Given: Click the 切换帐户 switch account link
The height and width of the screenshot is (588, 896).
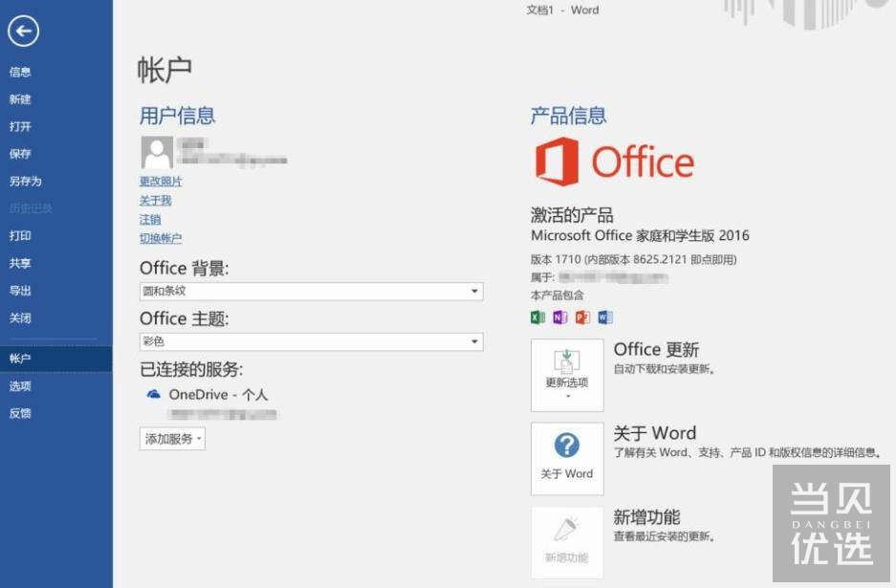Looking at the screenshot, I should pos(161,238).
